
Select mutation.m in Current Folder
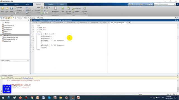(8, 33)
